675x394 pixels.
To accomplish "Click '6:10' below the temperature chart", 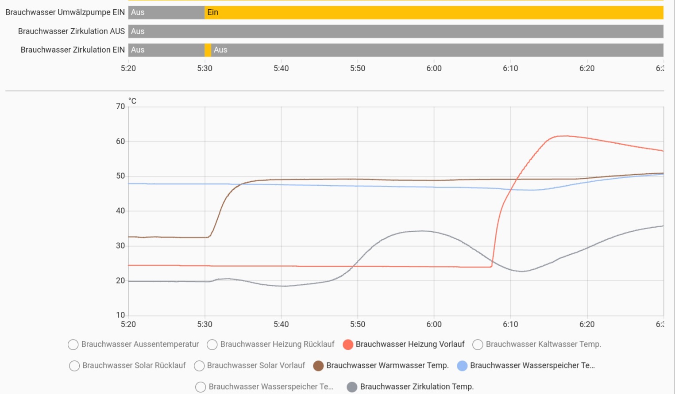I will click(x=510, y=325).
